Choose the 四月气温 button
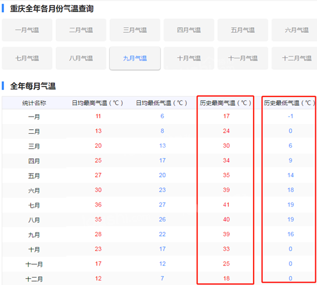The width and height of the screenshot is (317, 285). point(189,30)
